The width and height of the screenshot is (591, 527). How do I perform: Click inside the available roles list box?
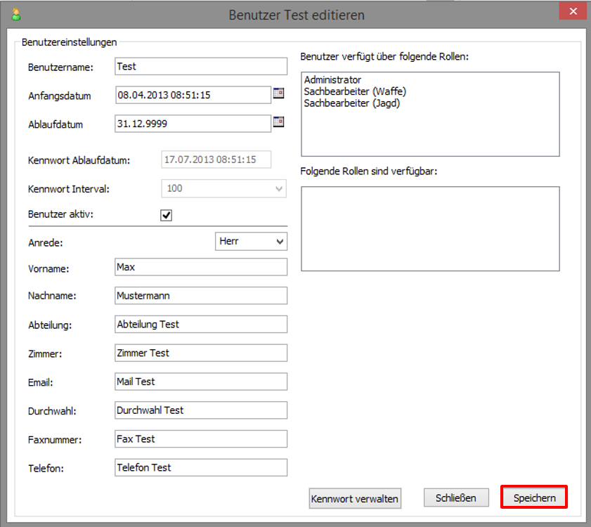(x=430, y=228)
